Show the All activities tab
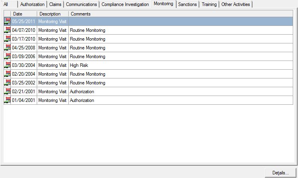The width and height of the screenshot is (298, 178). 6,4
